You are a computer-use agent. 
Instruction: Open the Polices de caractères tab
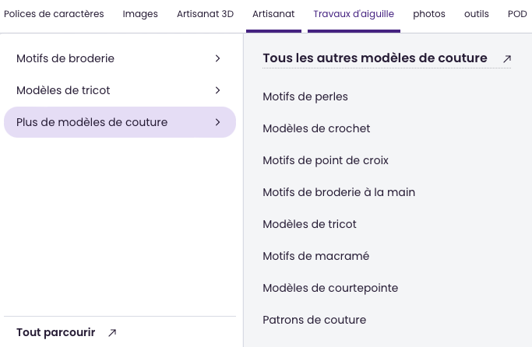coord(55,14)
